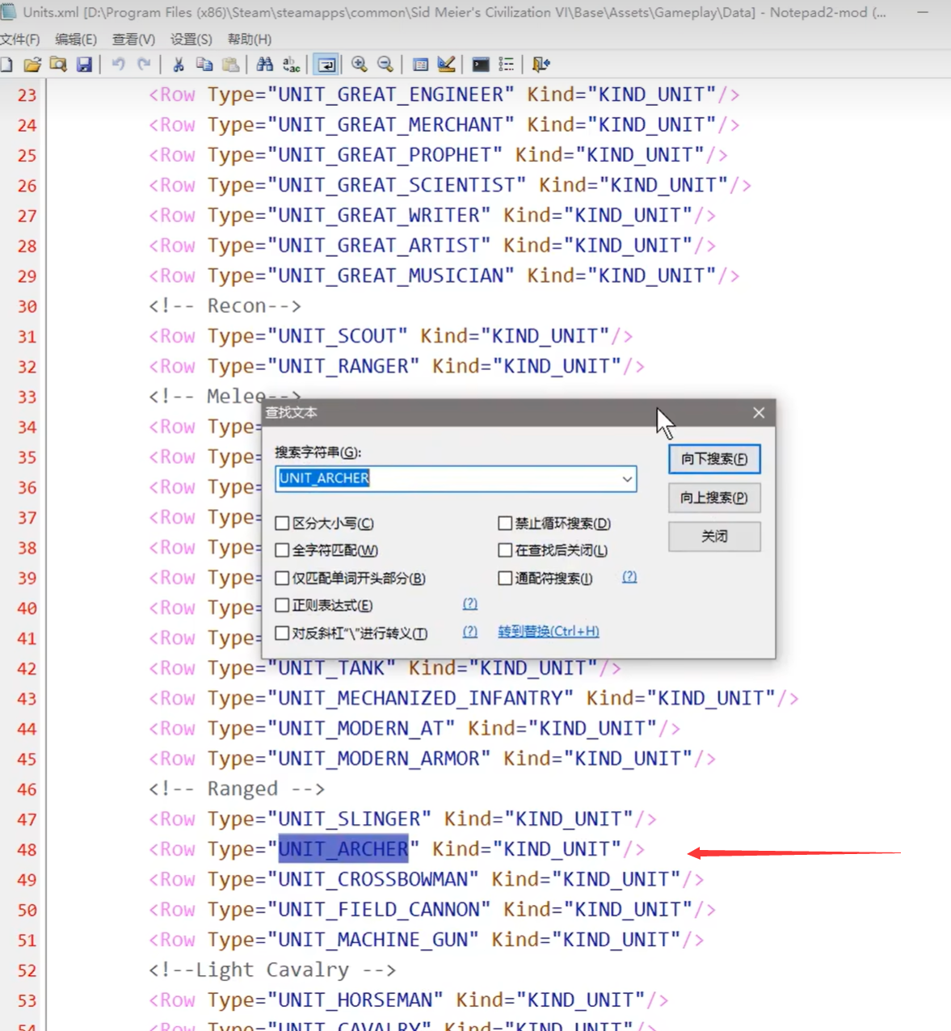Enable 禁止循环搜索 checkbox
The width and height of the screenshot is (951, 1031).
505,524
